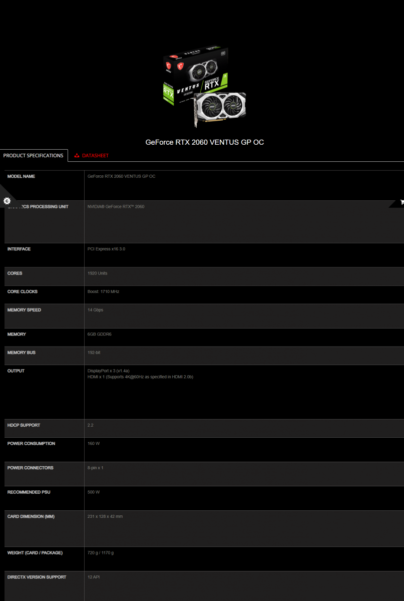This screenshot has height=601, width=404.
Task: Click the RECOMMENDED PSU row label
Action: pos(29,492)
